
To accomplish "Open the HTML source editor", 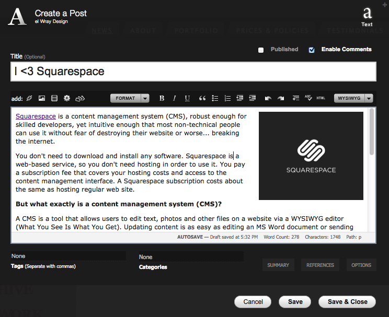I will click(x=321, y=98).
